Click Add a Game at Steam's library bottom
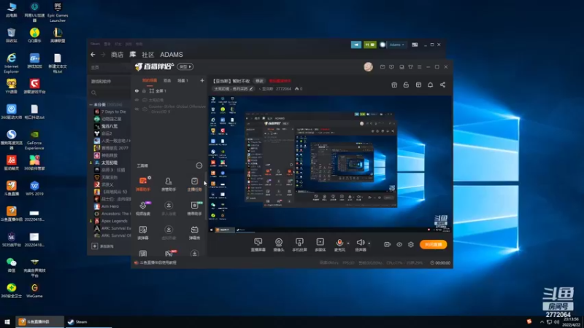The width and height of the screenshot is (584, 328). (x=103, y=246)
